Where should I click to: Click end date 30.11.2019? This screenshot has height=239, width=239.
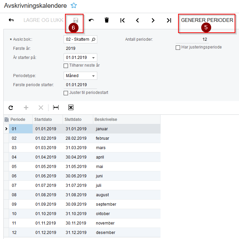(78, 223)
